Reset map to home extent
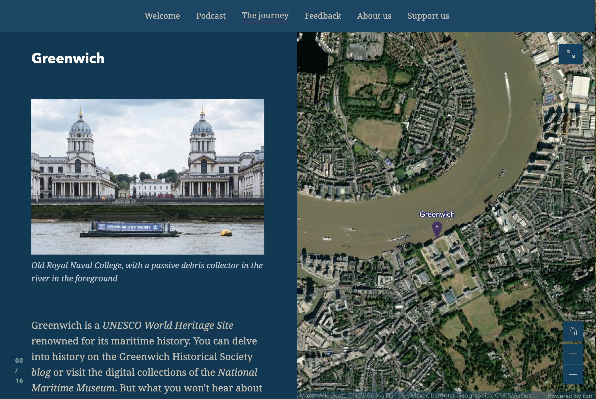The height and width of the screenshot is (399, 596). coord(573,331)
